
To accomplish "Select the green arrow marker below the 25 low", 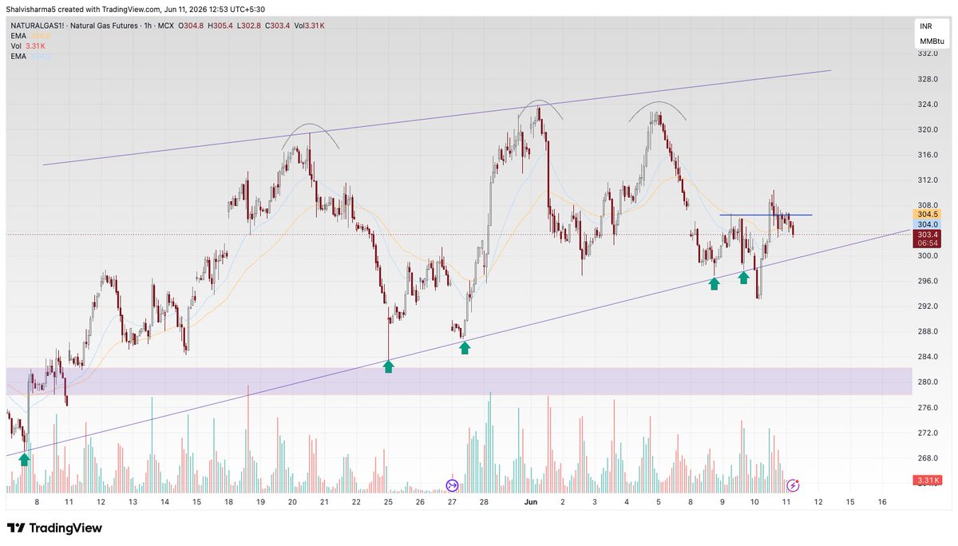I will [x=389, y=366].
